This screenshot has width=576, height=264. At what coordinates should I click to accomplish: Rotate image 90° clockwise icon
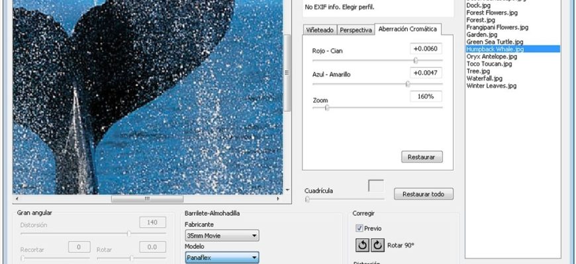(x=377, y=246)
